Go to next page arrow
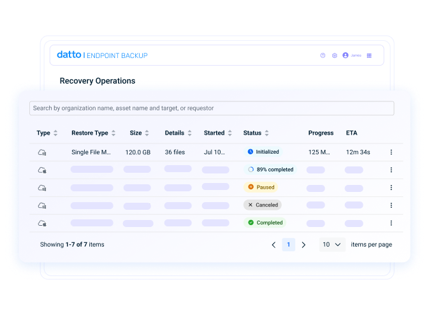431x315 pixels. (303, 245)
